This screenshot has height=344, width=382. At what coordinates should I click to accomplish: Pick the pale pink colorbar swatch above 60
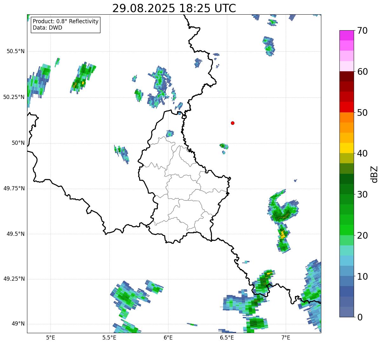(x=346, y=66)
